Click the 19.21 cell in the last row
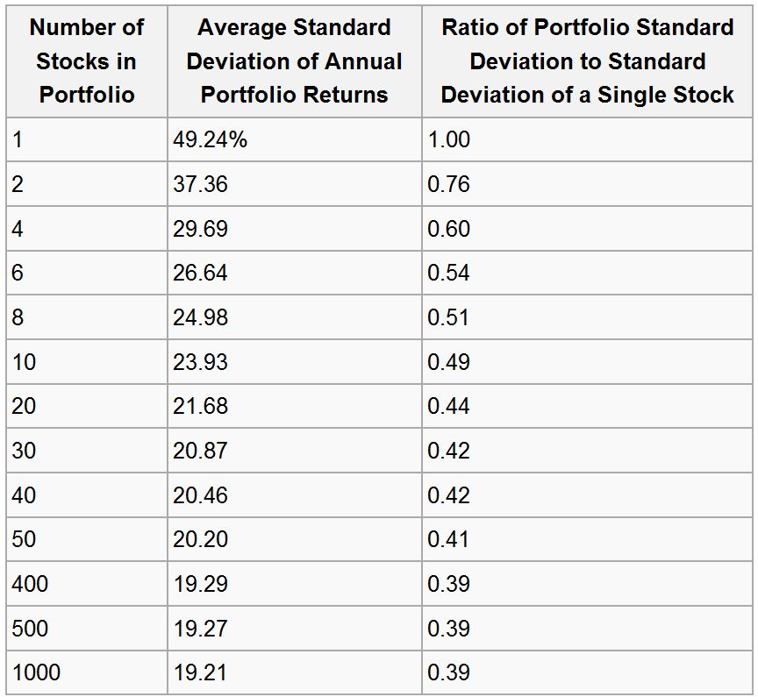 click(200, 672)
